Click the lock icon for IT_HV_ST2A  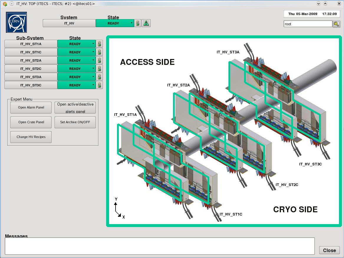99,60
